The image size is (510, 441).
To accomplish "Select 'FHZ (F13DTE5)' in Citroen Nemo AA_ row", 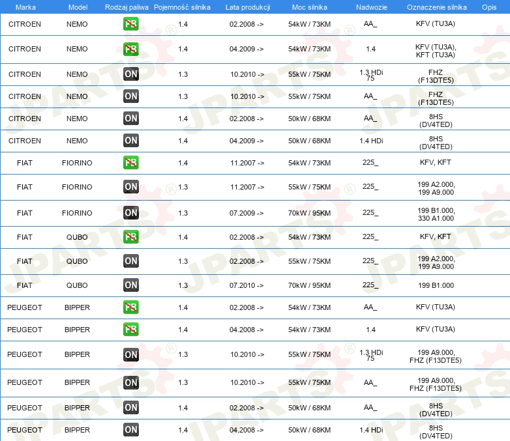I will click(x=436, y=98).
